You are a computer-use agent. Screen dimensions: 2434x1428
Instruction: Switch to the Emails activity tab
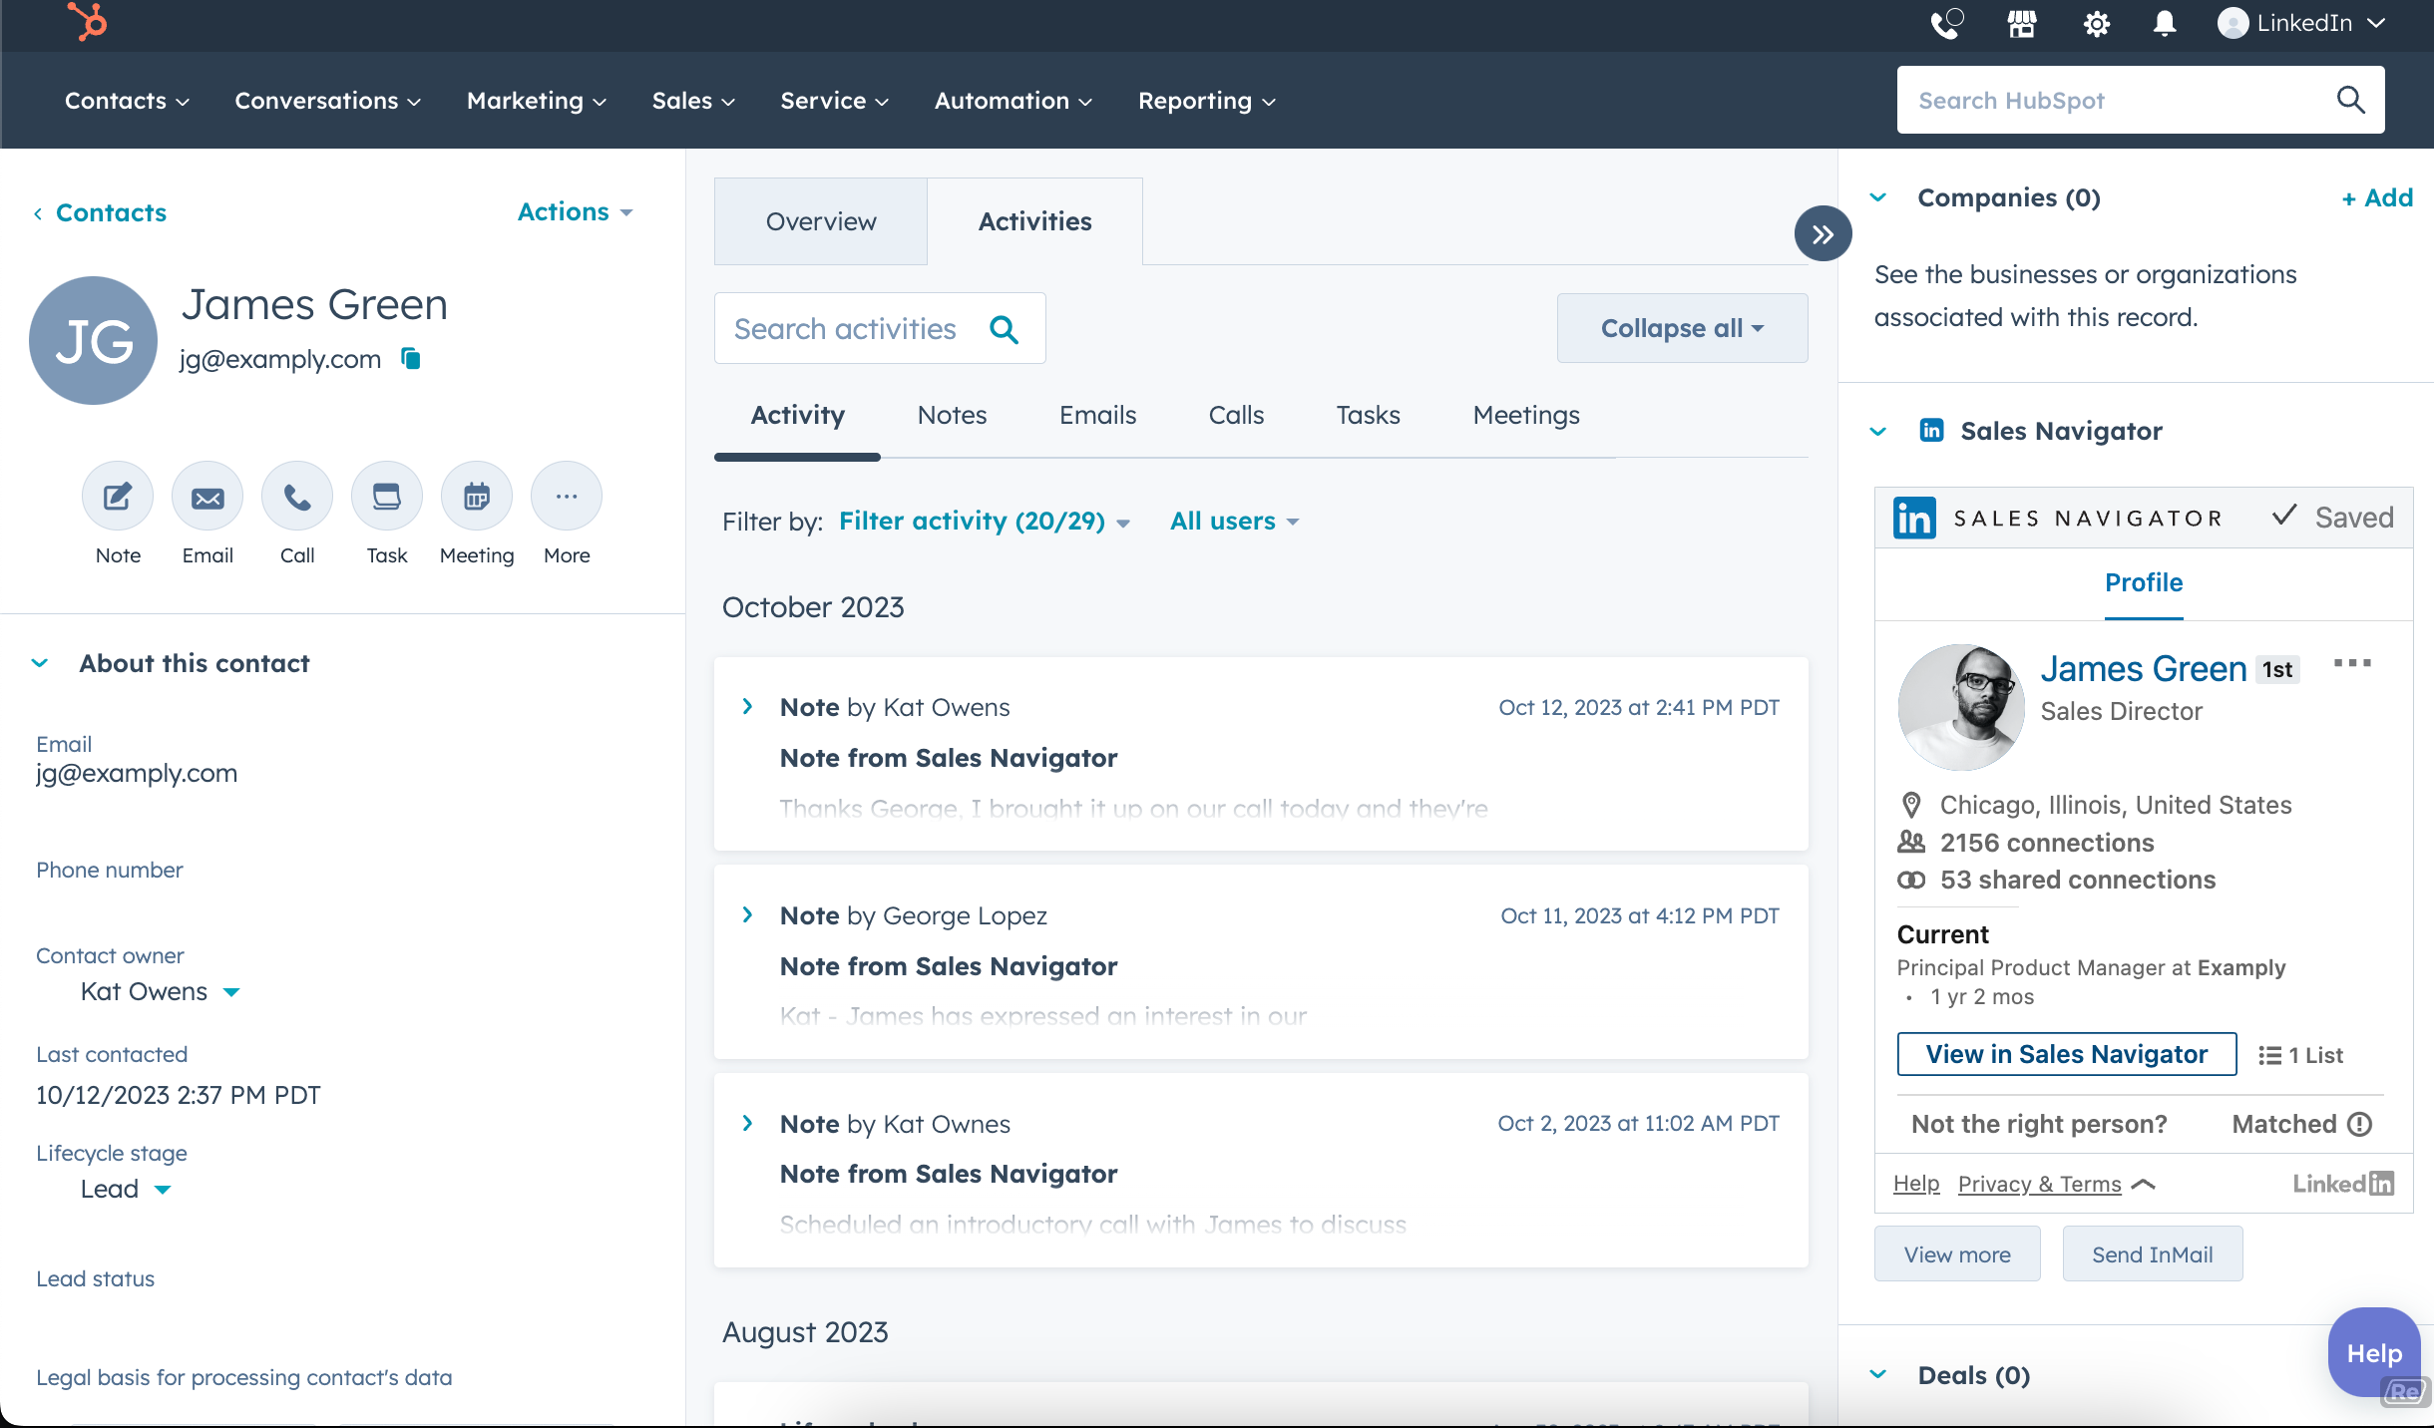click(1097, 415)
